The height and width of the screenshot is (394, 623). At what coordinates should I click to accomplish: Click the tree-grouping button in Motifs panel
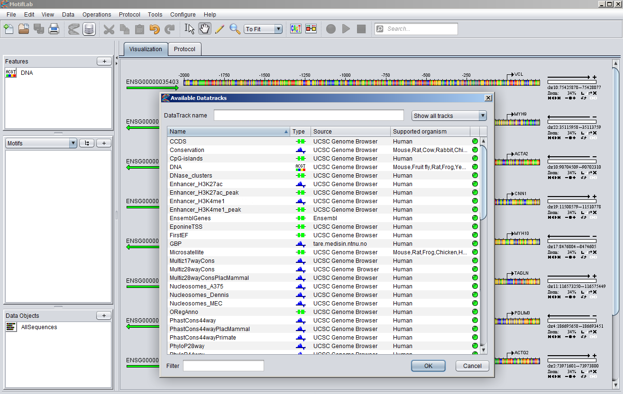click(x=87, y=143)
